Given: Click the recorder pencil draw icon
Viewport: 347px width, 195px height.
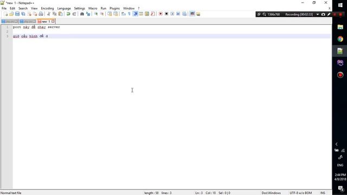Looking at the screenshot, I should [329, 15].
